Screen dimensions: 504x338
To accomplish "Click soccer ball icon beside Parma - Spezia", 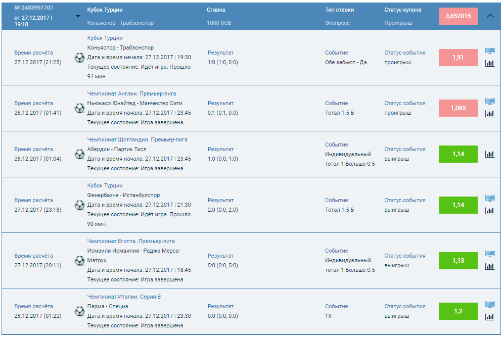I will click(x=79, y=311).
